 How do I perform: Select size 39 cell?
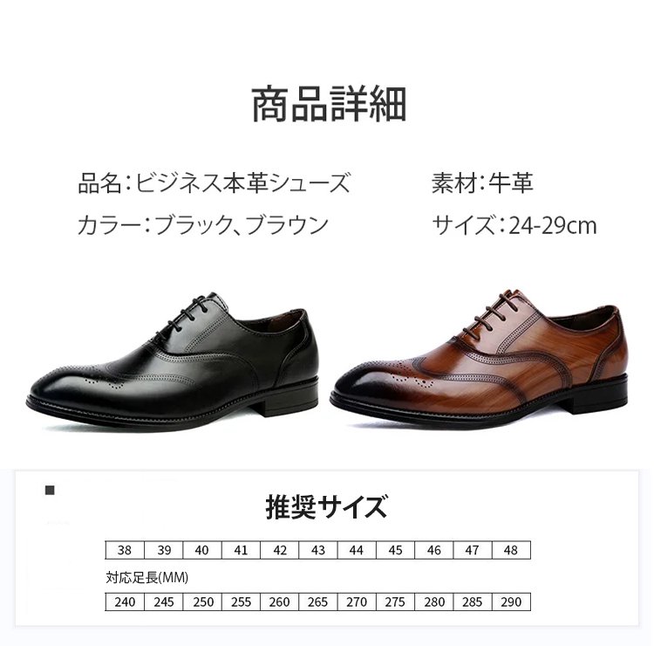click(164, 550)
